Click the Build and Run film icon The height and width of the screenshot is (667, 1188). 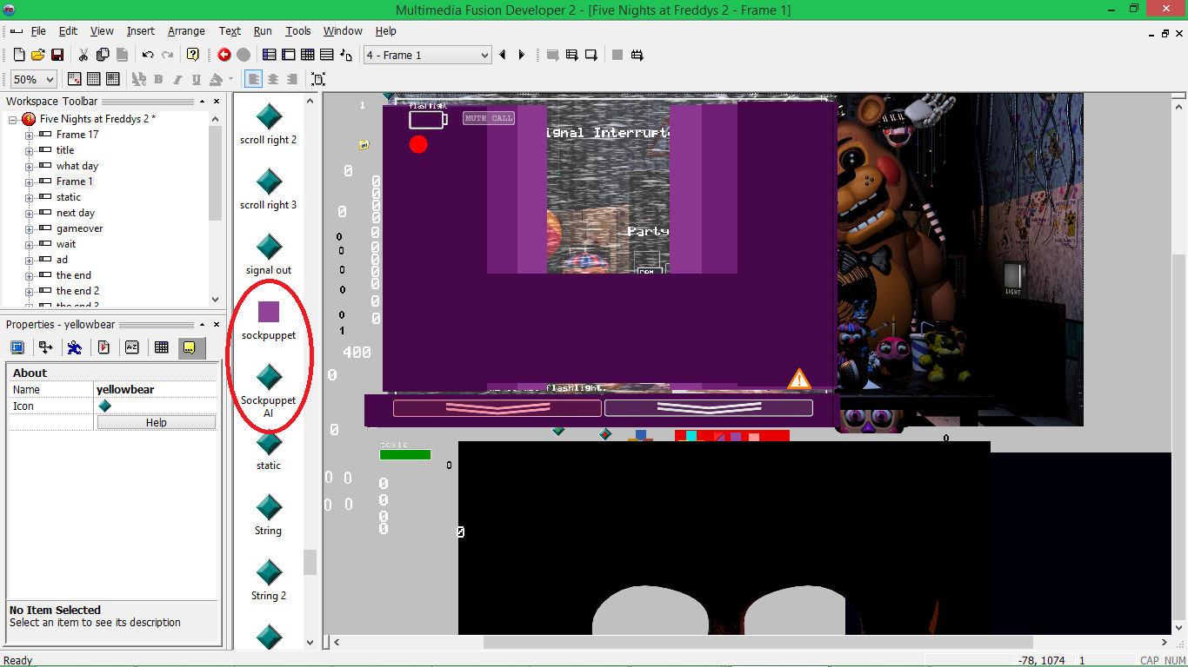click(x=637, y=55)
